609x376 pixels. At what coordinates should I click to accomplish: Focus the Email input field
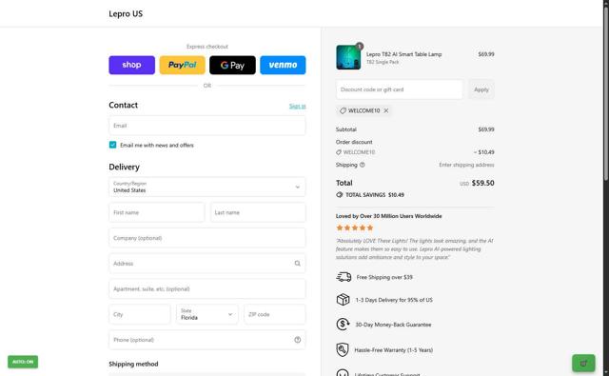coord(207,126)
